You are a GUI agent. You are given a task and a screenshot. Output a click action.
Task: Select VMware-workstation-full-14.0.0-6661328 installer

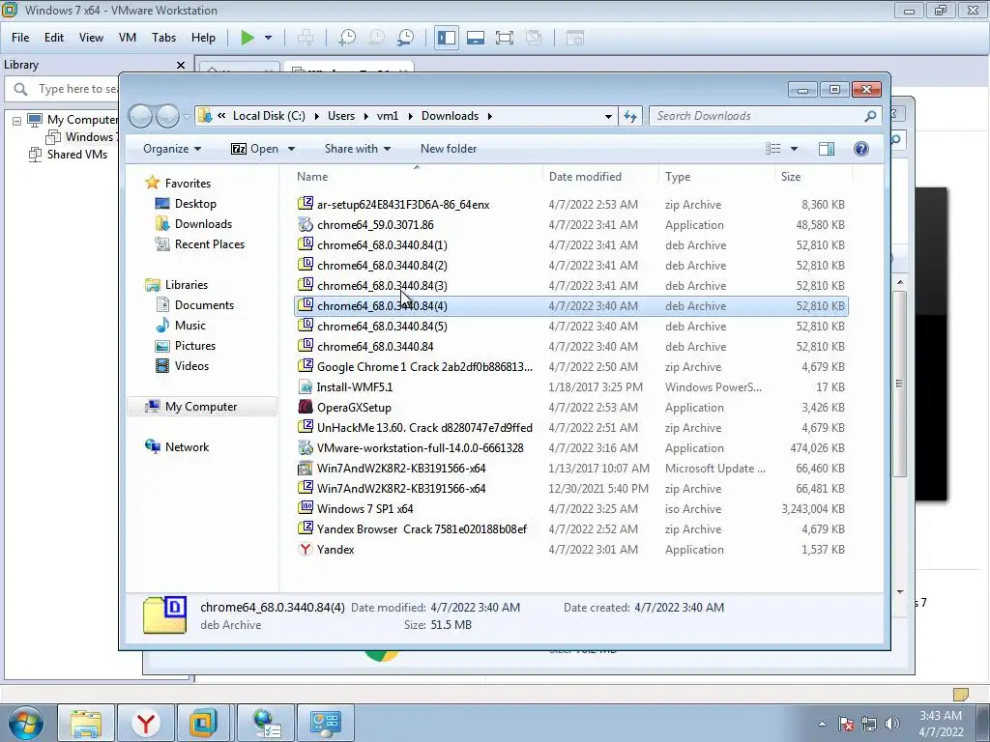(x=570, y=448)
